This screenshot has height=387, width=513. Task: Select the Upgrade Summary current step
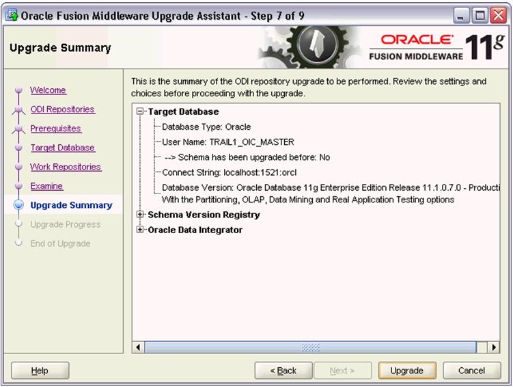click(x=71, y=205)
